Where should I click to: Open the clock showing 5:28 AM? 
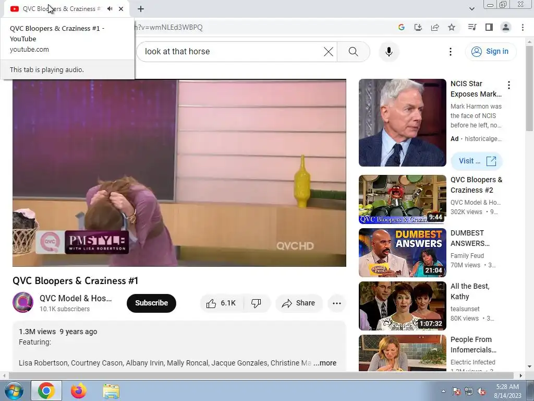[x=507, y=391]
